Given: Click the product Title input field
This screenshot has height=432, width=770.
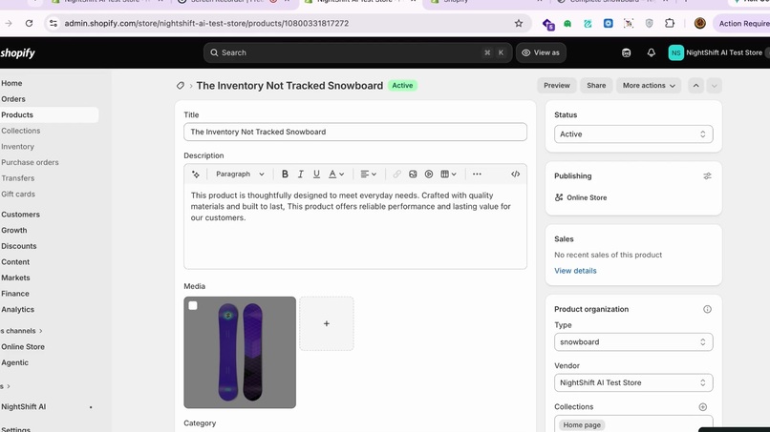Looking at the screenshot, I should (355, 132).
